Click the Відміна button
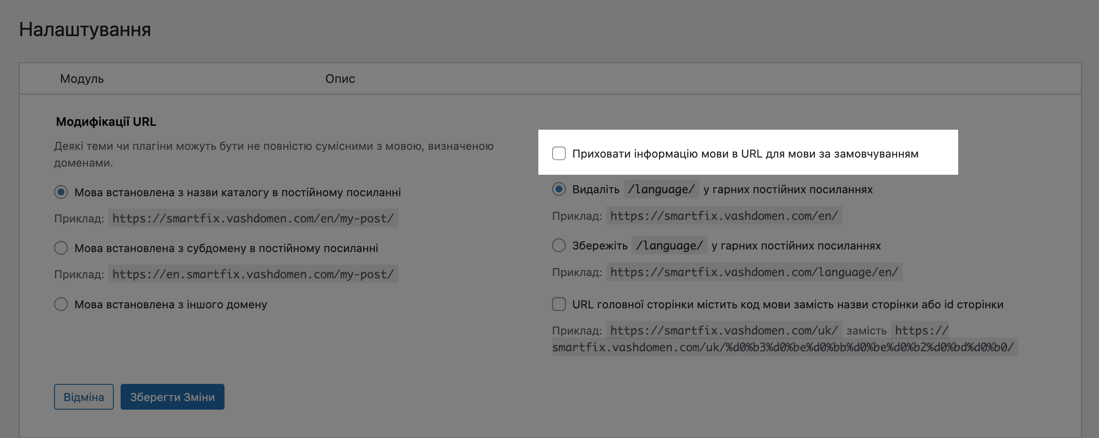This screenshot has height=438, width=1099. [x=84, y=397]
